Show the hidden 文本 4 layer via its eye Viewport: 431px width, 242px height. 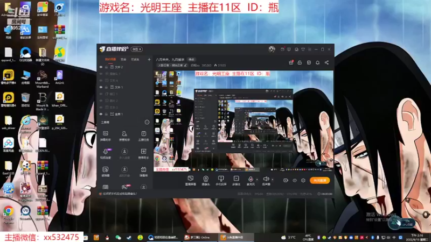point(101,81)
